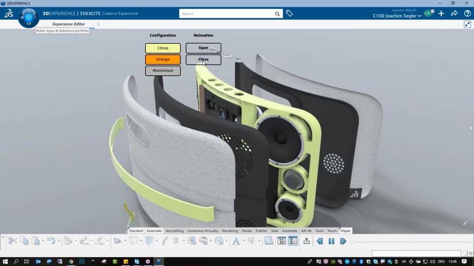474x266 pixels.
Task: Open the C100 Joachim Segler user dropdown
Action: pyautogui.click(x=397, y=16)
